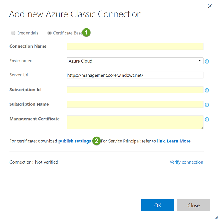Click the info icon beside Subscription Id
This screenshot has width=219, height=220.
pos(207,90)
